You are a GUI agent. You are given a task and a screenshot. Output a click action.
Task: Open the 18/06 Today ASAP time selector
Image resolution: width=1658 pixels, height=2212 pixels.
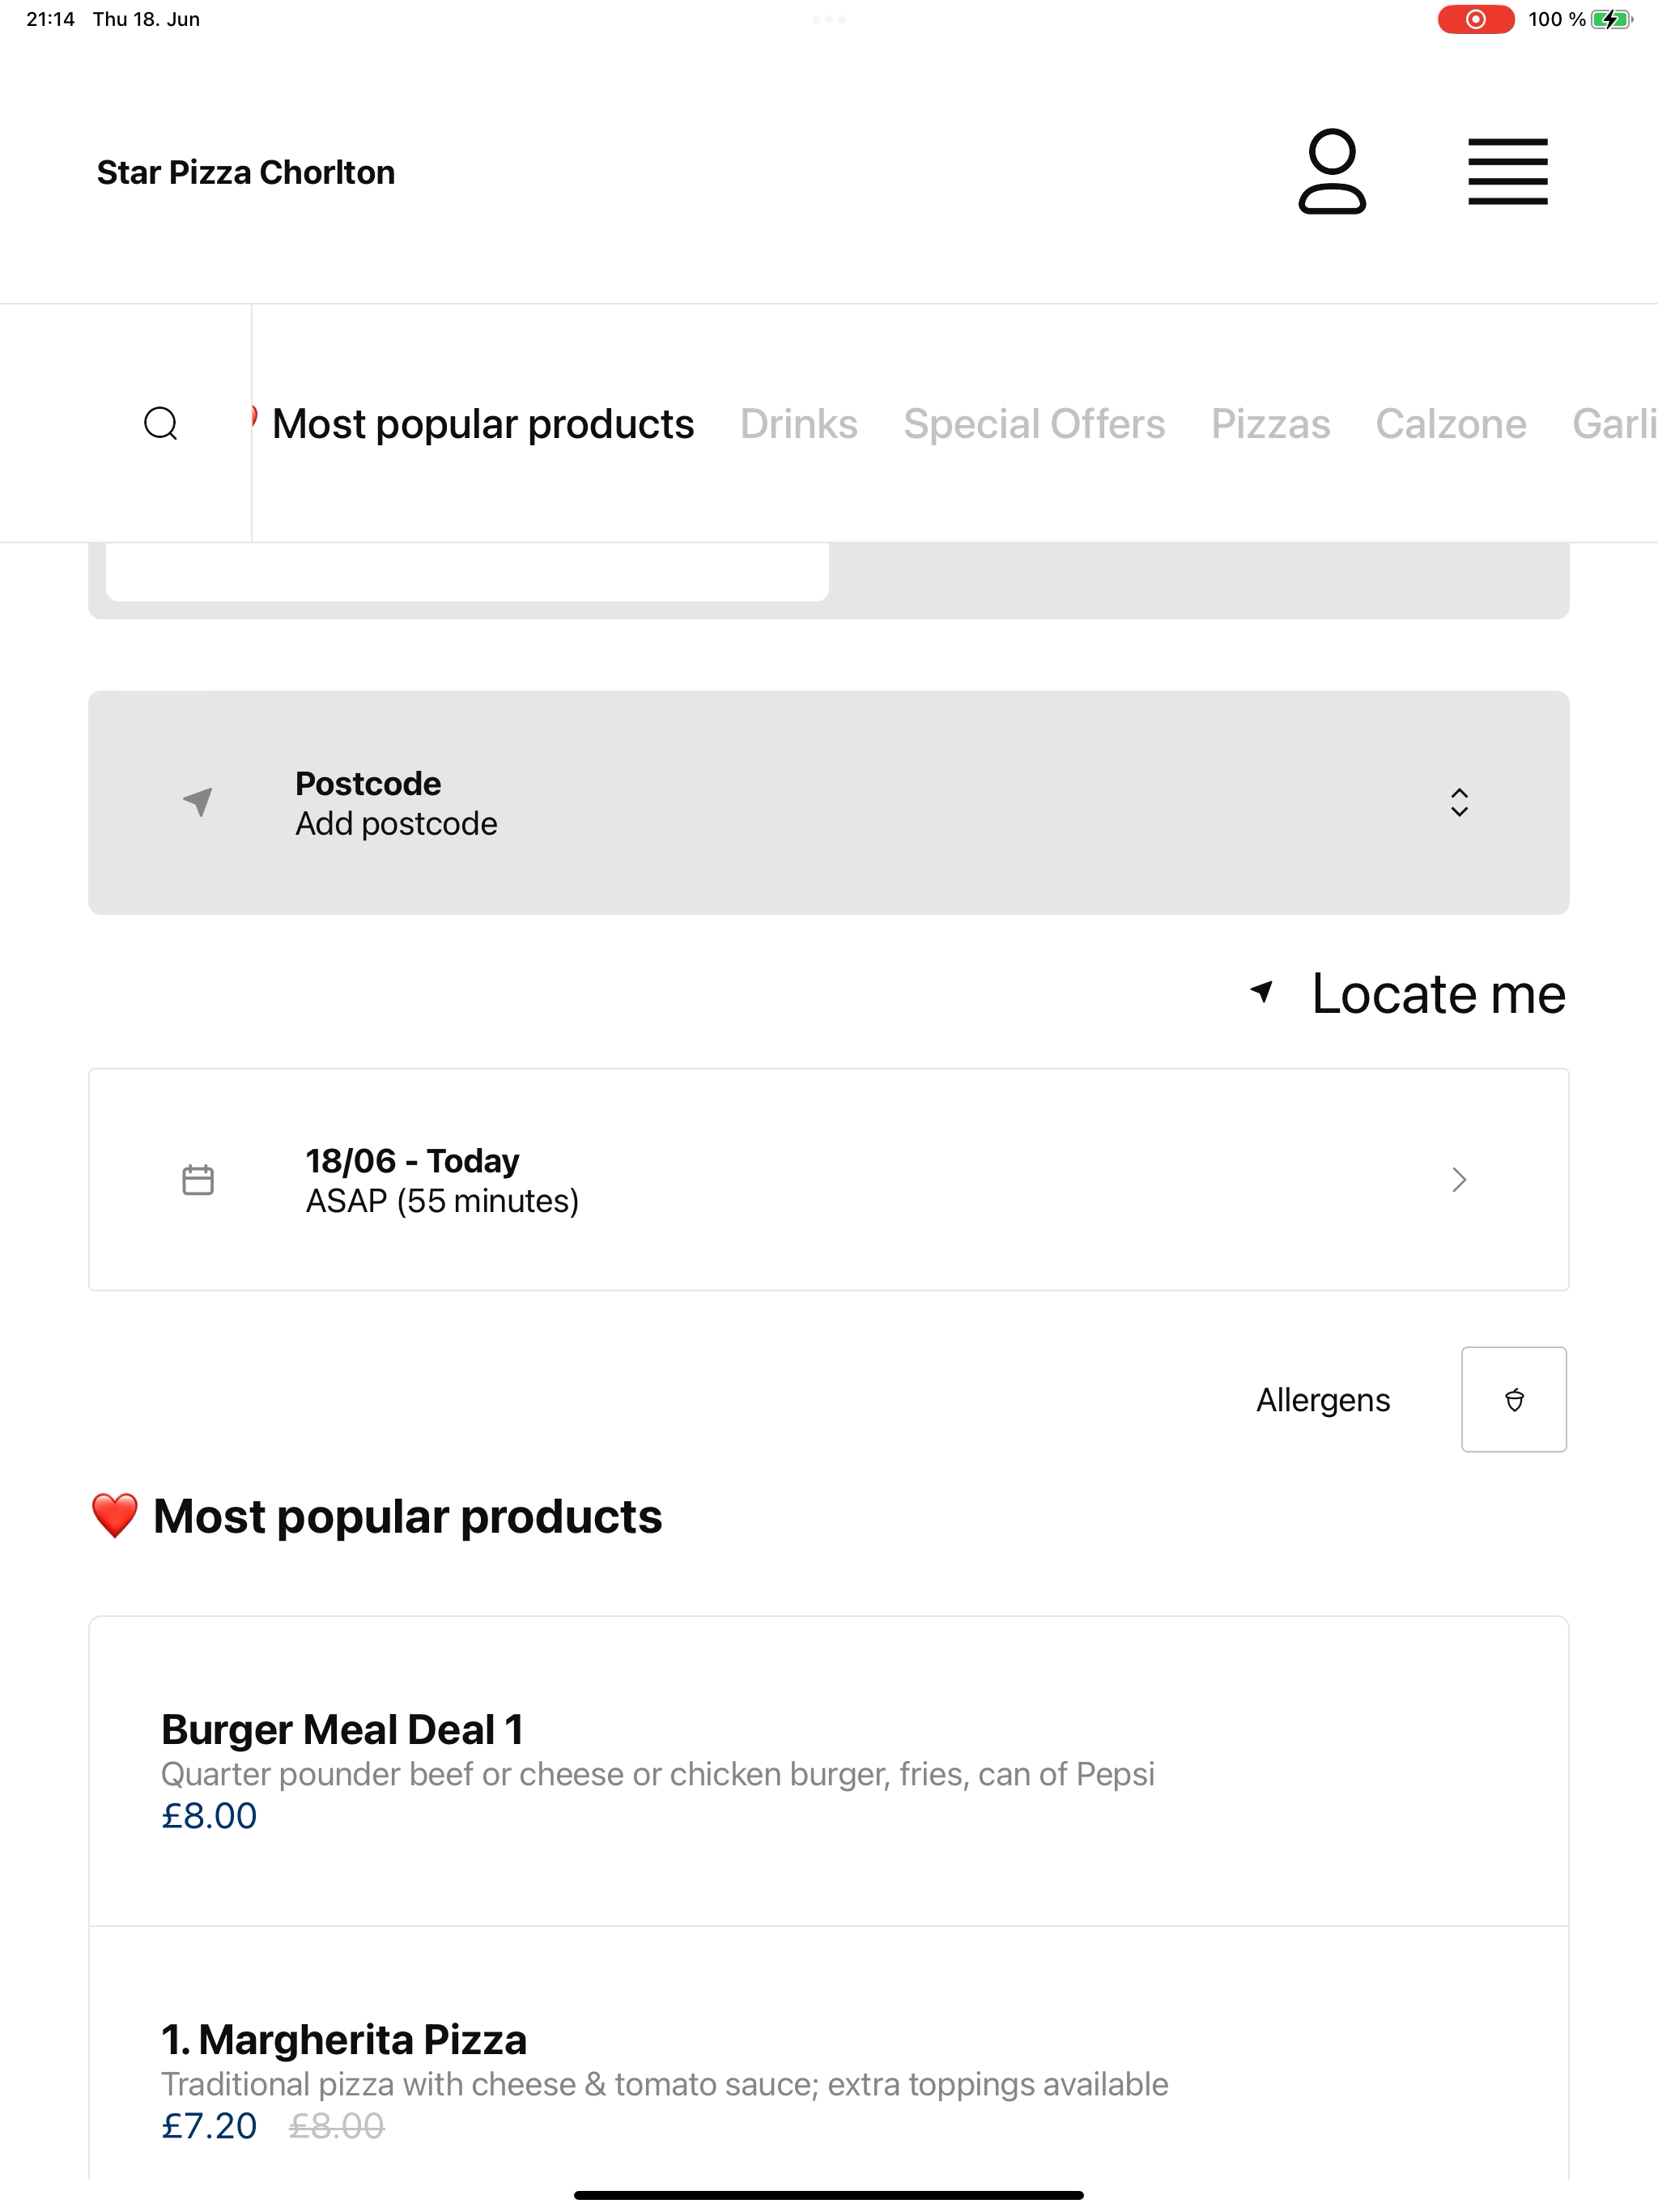[828, 1180]
